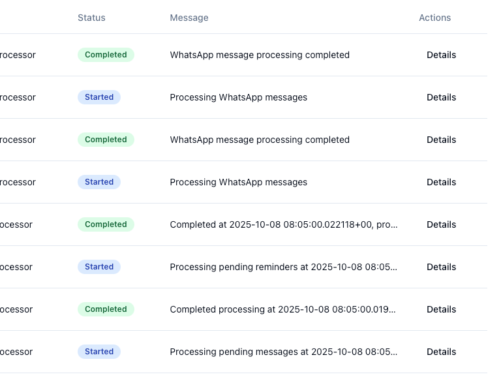Open Details for the topmost WhatsApp completed row
The image size is (501, 383).
(441, 55)
